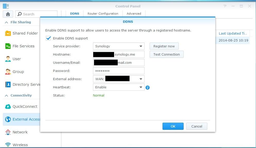Open File Services in sidebar
256x148 pixels.
click(22, 46)
